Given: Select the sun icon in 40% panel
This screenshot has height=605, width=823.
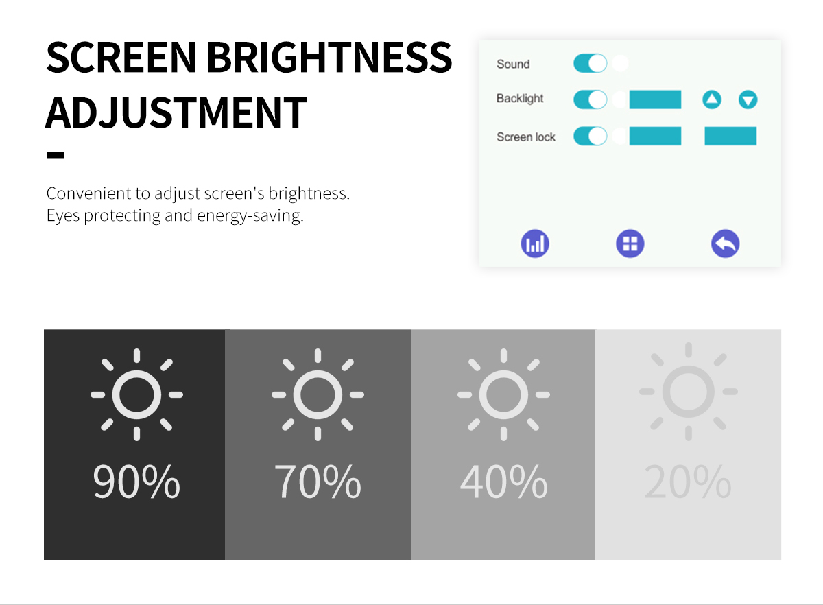Looking at the screenshot, I should tap(503, 394).
